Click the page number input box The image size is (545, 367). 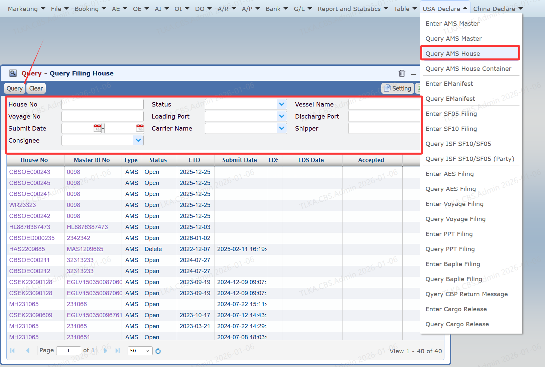pos(69,351)
